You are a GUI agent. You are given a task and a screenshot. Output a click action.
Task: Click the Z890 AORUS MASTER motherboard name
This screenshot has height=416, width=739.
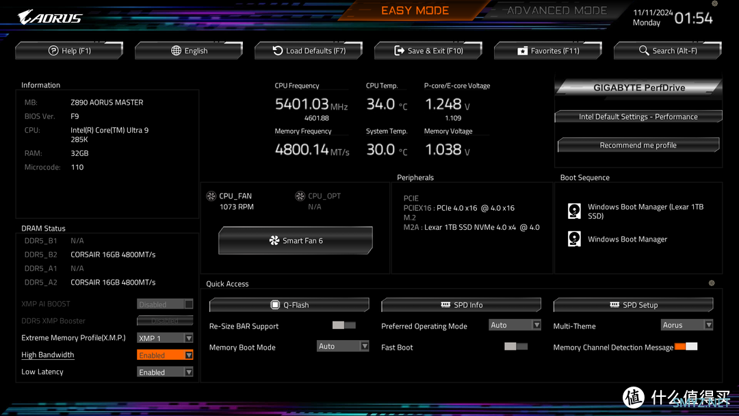pyautogui.click(x=107, y=102)
